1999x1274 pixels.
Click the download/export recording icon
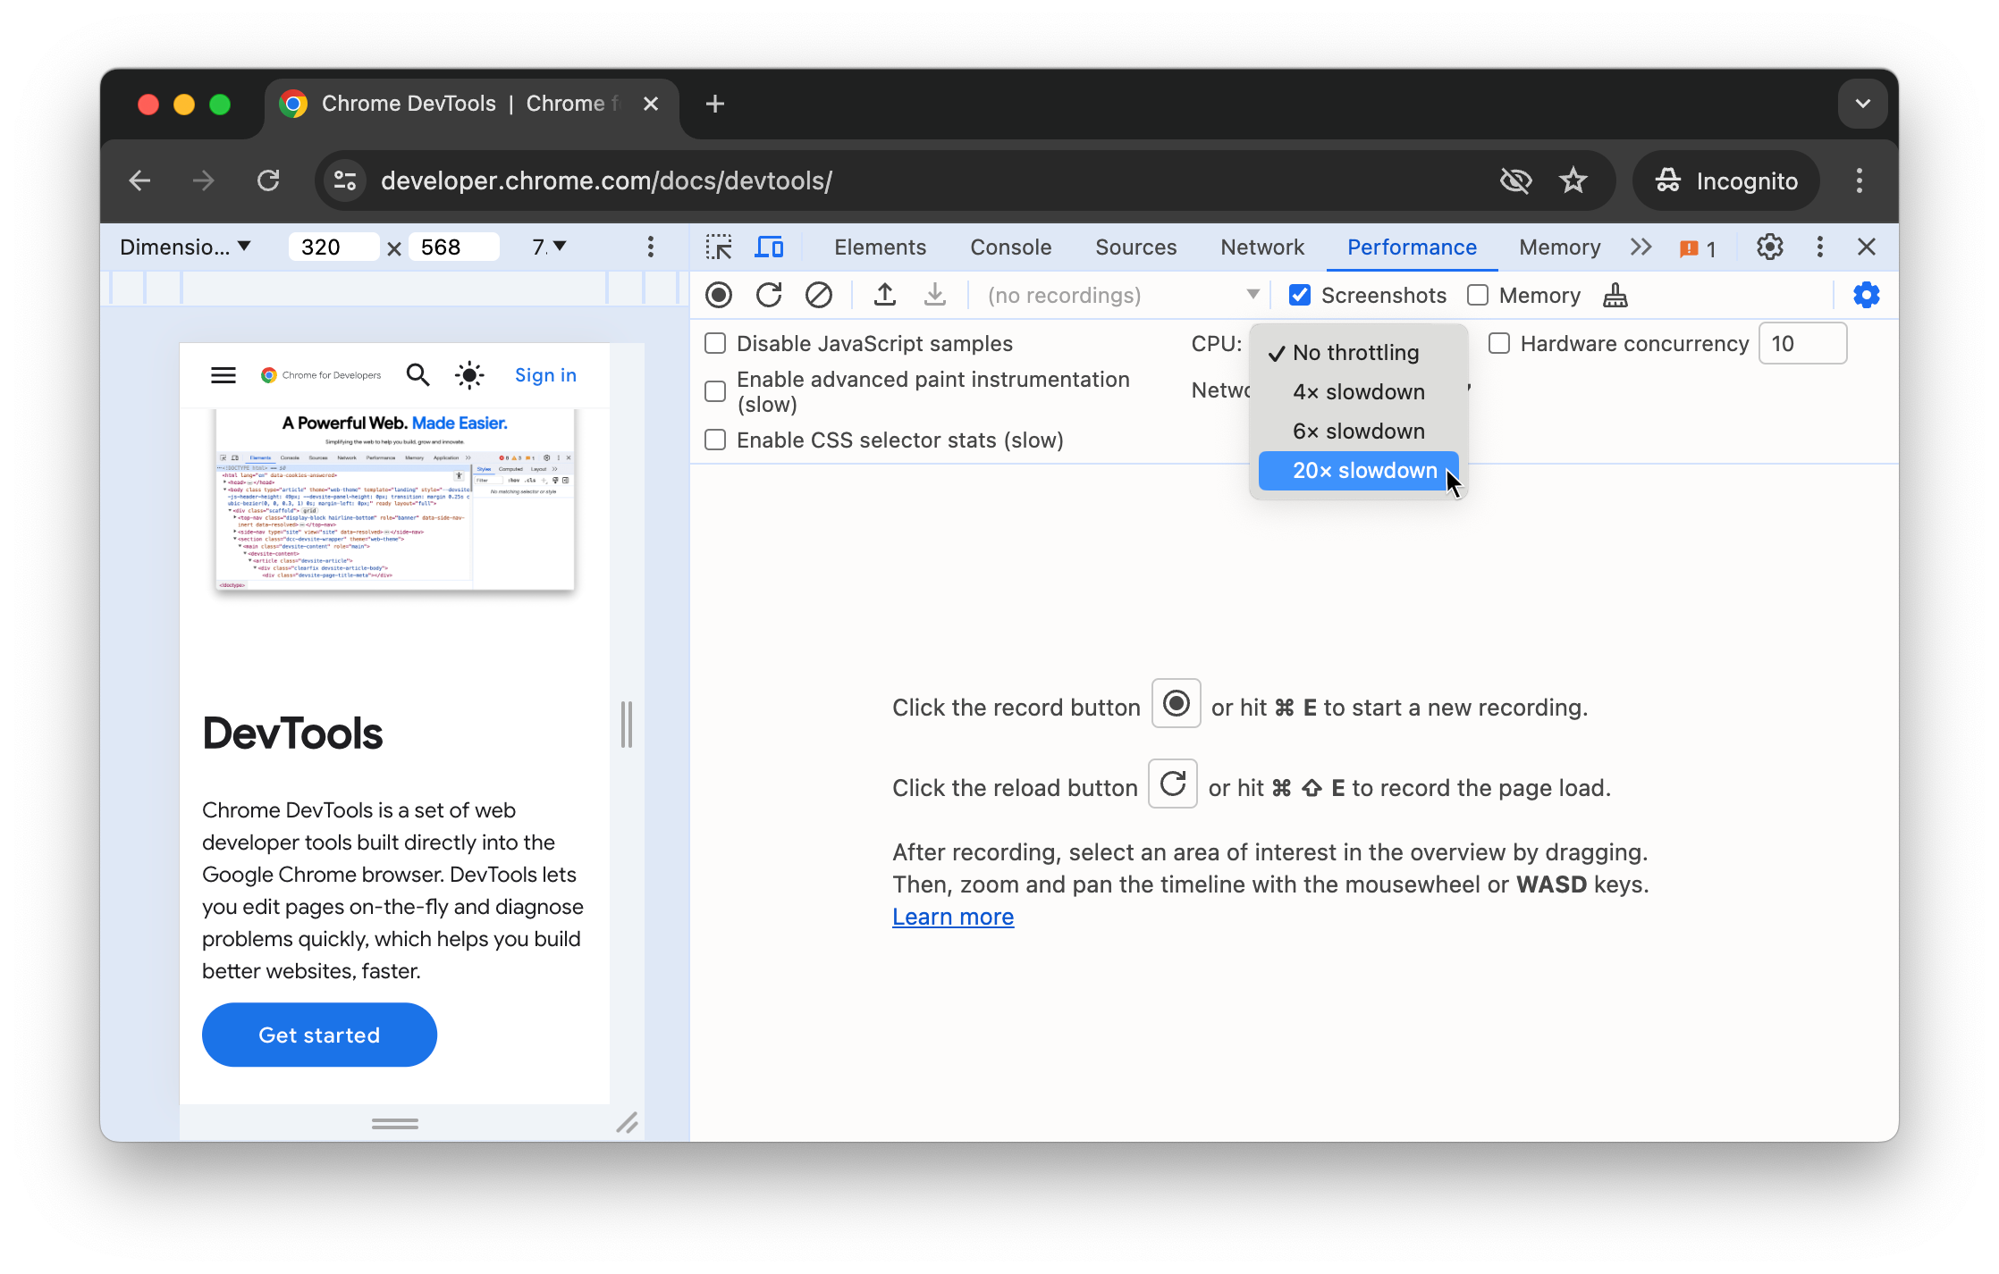[x=934, y=296]
